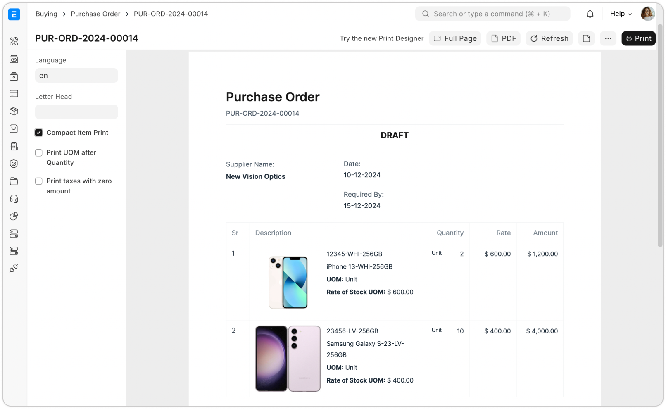Click the notification bell icon
The height and width of the screenshot is (409, 666).
click(590, 14)
